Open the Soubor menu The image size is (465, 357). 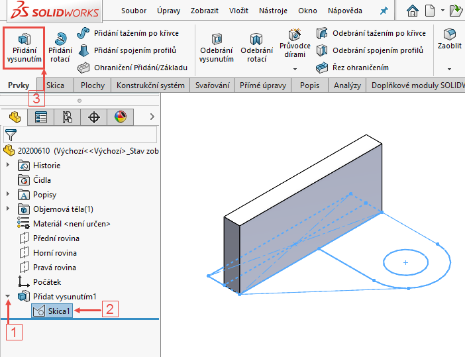click(x=134, y=11)
